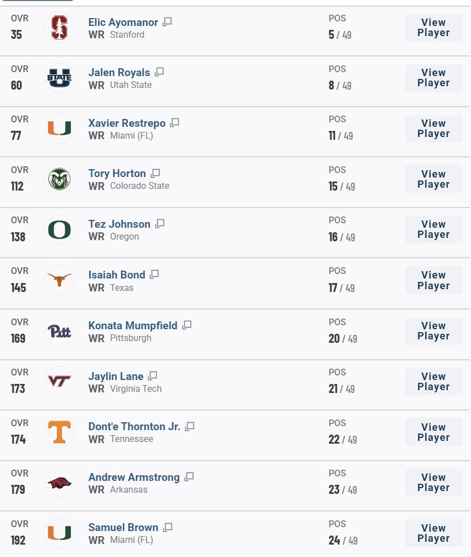The height and width of the screenshot is (557, 471).
Task: Click the popup icon beside Tez Johnson
Action: click(x=160, y=224)
